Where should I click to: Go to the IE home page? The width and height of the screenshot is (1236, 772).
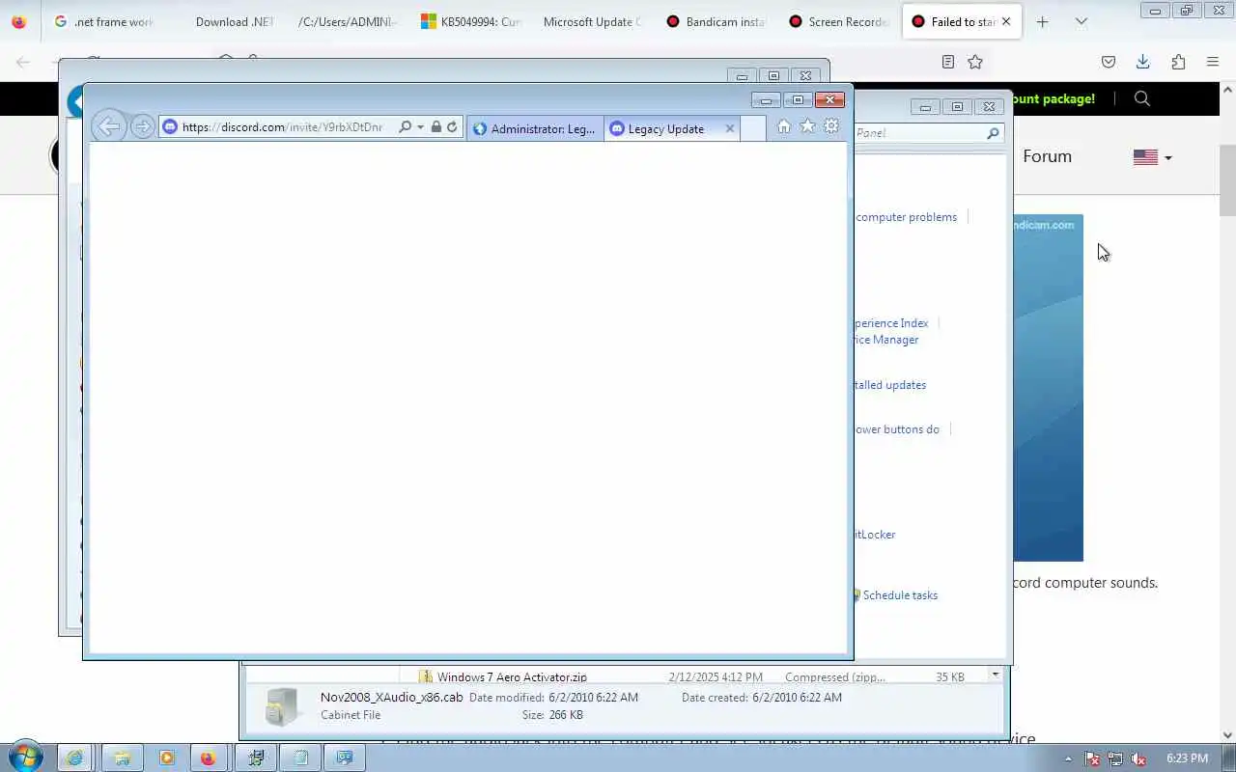pos(784,126)
